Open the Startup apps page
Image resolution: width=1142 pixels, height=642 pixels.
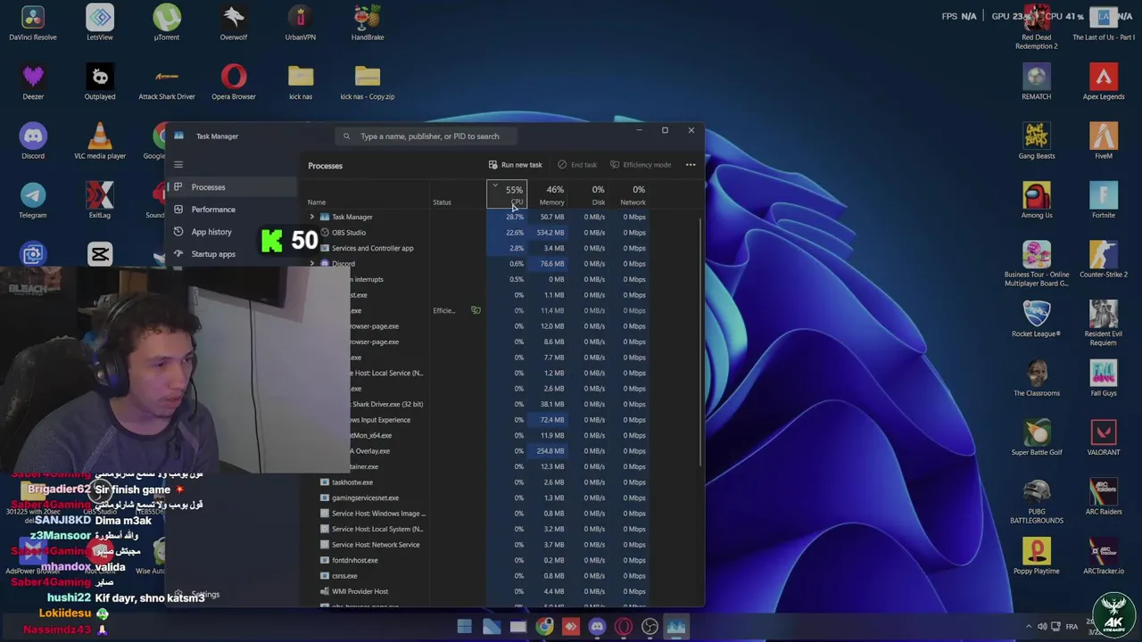(213, 254)
